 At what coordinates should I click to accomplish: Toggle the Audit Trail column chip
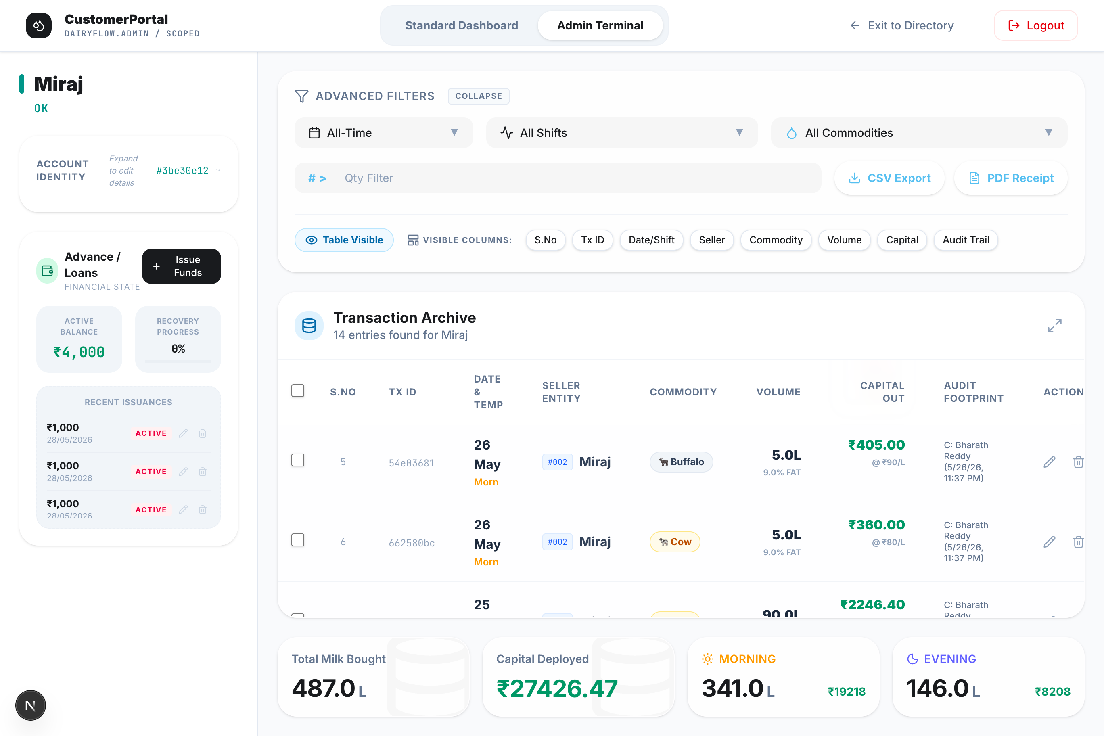(966, 240)
